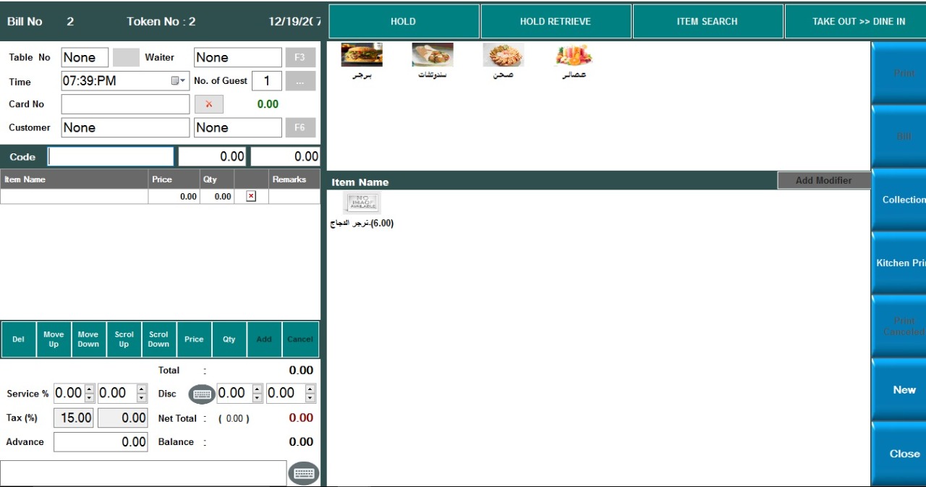The image size is (926, 487).
Task: Increase Service % first spinner value
Action: tap(90, 389)
